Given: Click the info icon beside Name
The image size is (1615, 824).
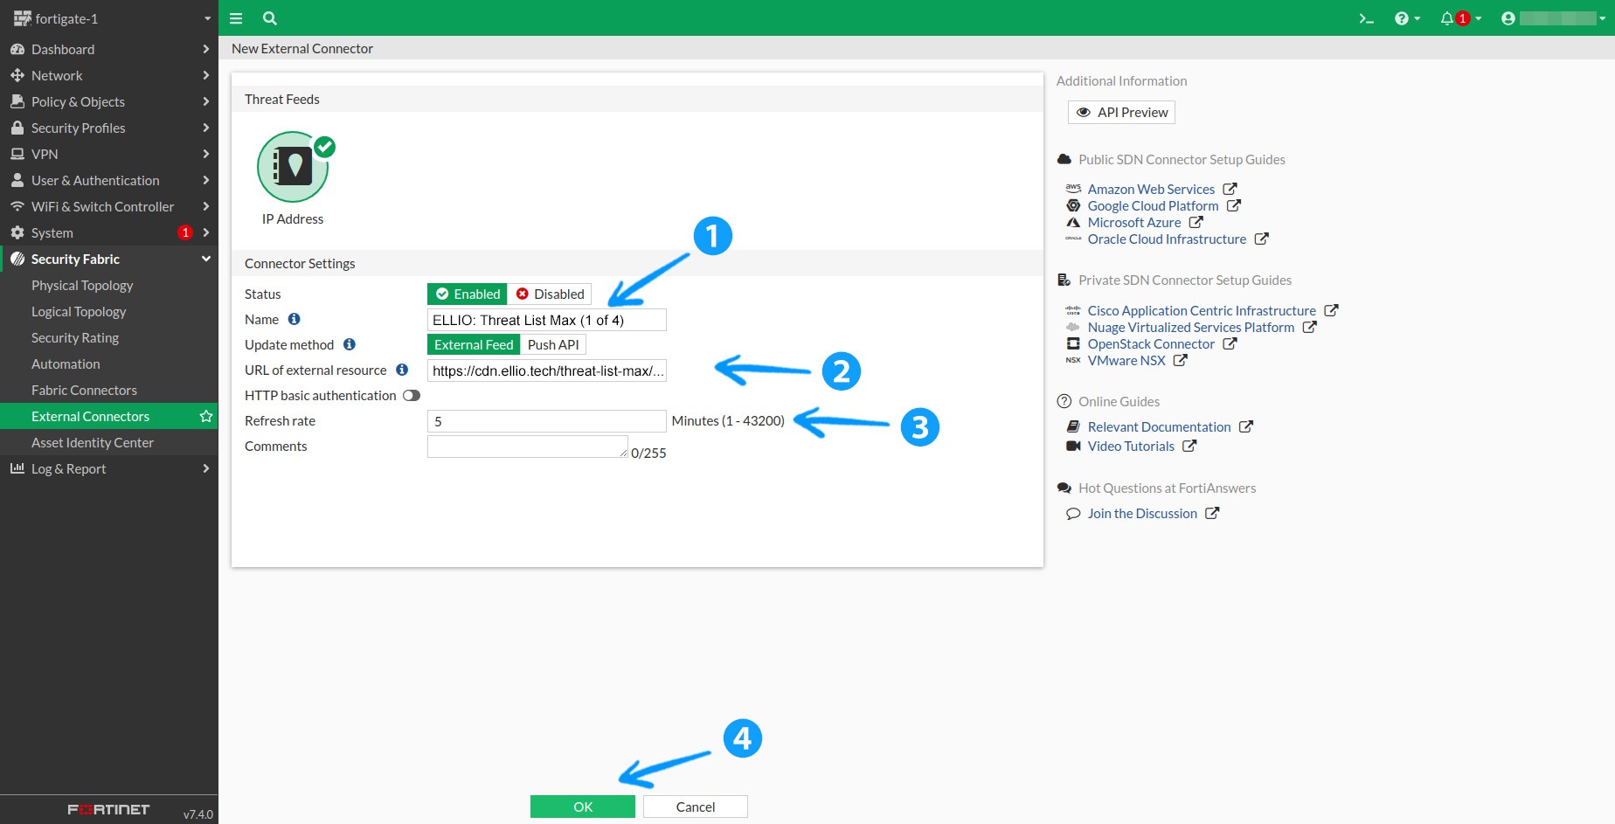Looking at the screenshot, I should coord(295,320).
